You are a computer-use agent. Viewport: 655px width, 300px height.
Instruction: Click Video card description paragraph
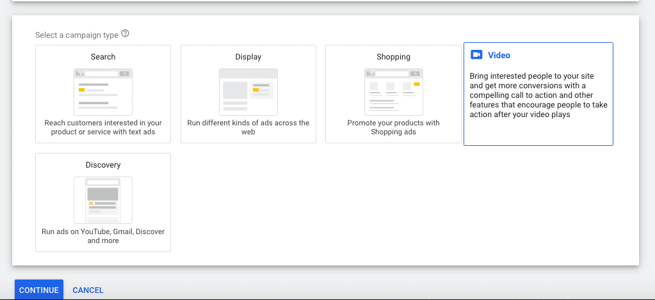[538, 95]
